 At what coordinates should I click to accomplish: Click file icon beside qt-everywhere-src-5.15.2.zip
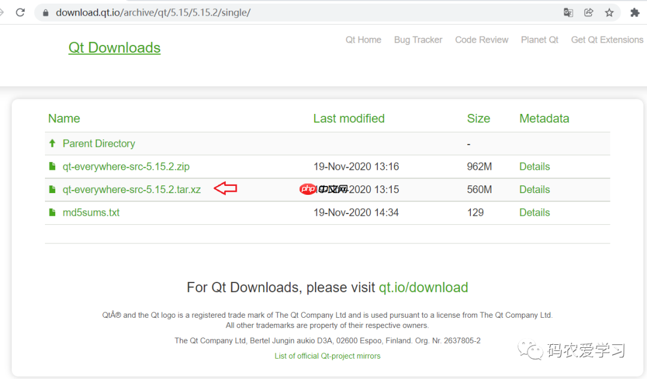[52, 166]
